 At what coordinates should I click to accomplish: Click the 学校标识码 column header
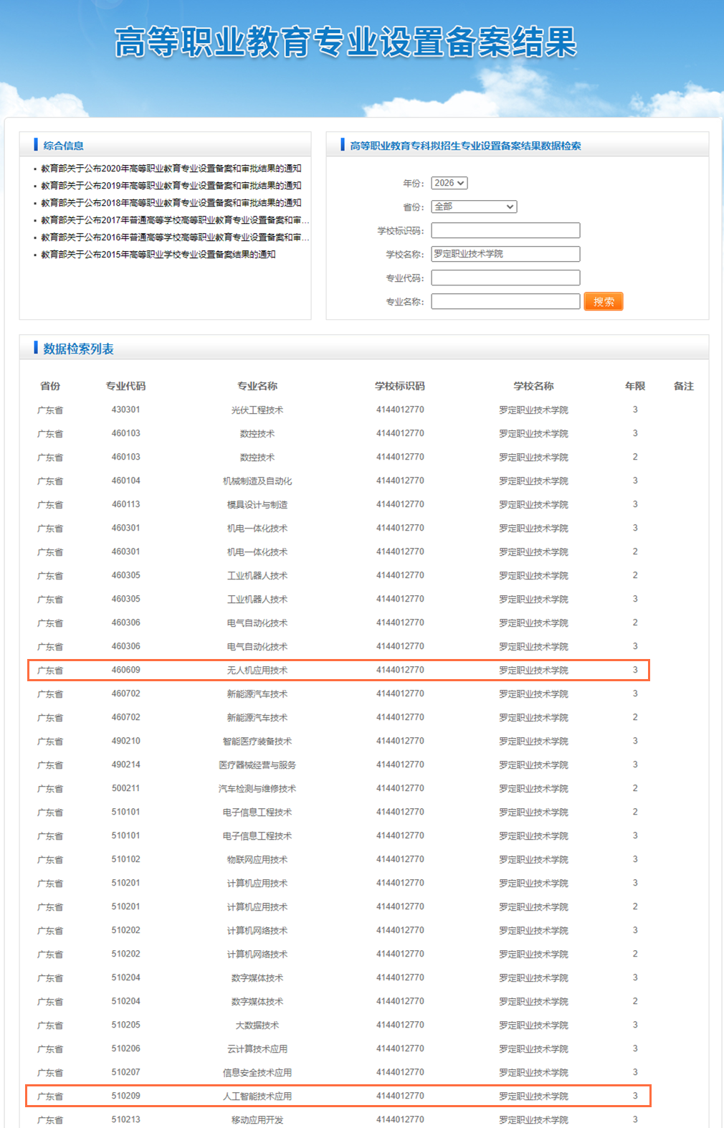pyautogui.click(x=399, y=386)
